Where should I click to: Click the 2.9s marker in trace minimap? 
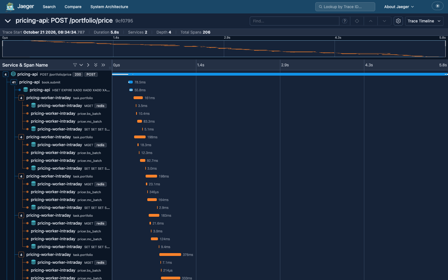(x=227, y=38)
